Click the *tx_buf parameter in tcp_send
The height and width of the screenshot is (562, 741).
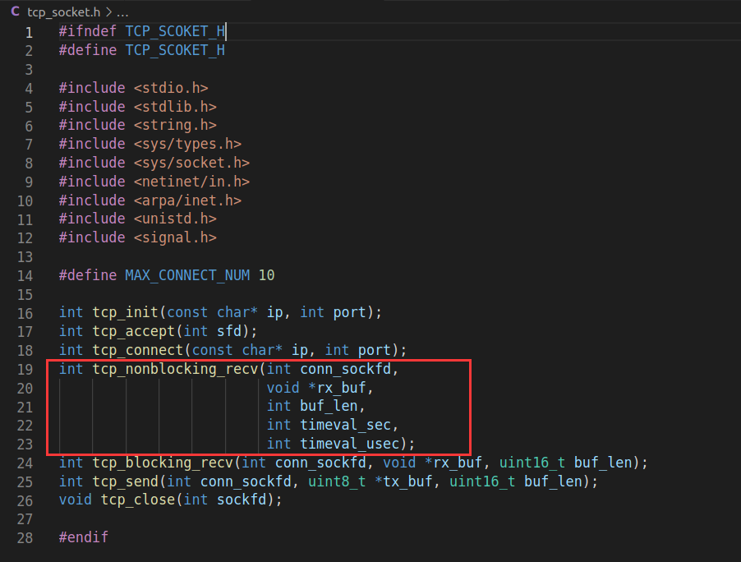(403, 481)
